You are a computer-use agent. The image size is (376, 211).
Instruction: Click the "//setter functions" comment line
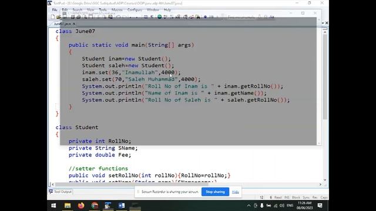[98, 168]
